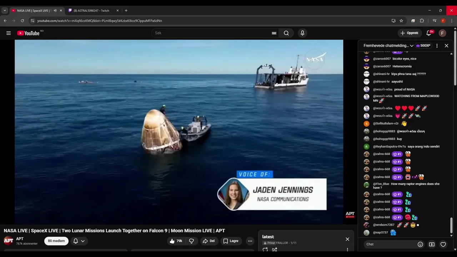
Task: Open the subscription notification bell dropdown
Action: [79, 241]
